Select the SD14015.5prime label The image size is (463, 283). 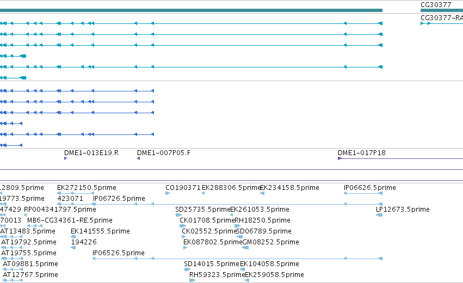click(212, 264)
